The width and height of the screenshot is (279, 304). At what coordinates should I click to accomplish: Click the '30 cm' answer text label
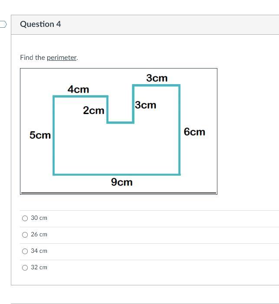click(39, 218)
